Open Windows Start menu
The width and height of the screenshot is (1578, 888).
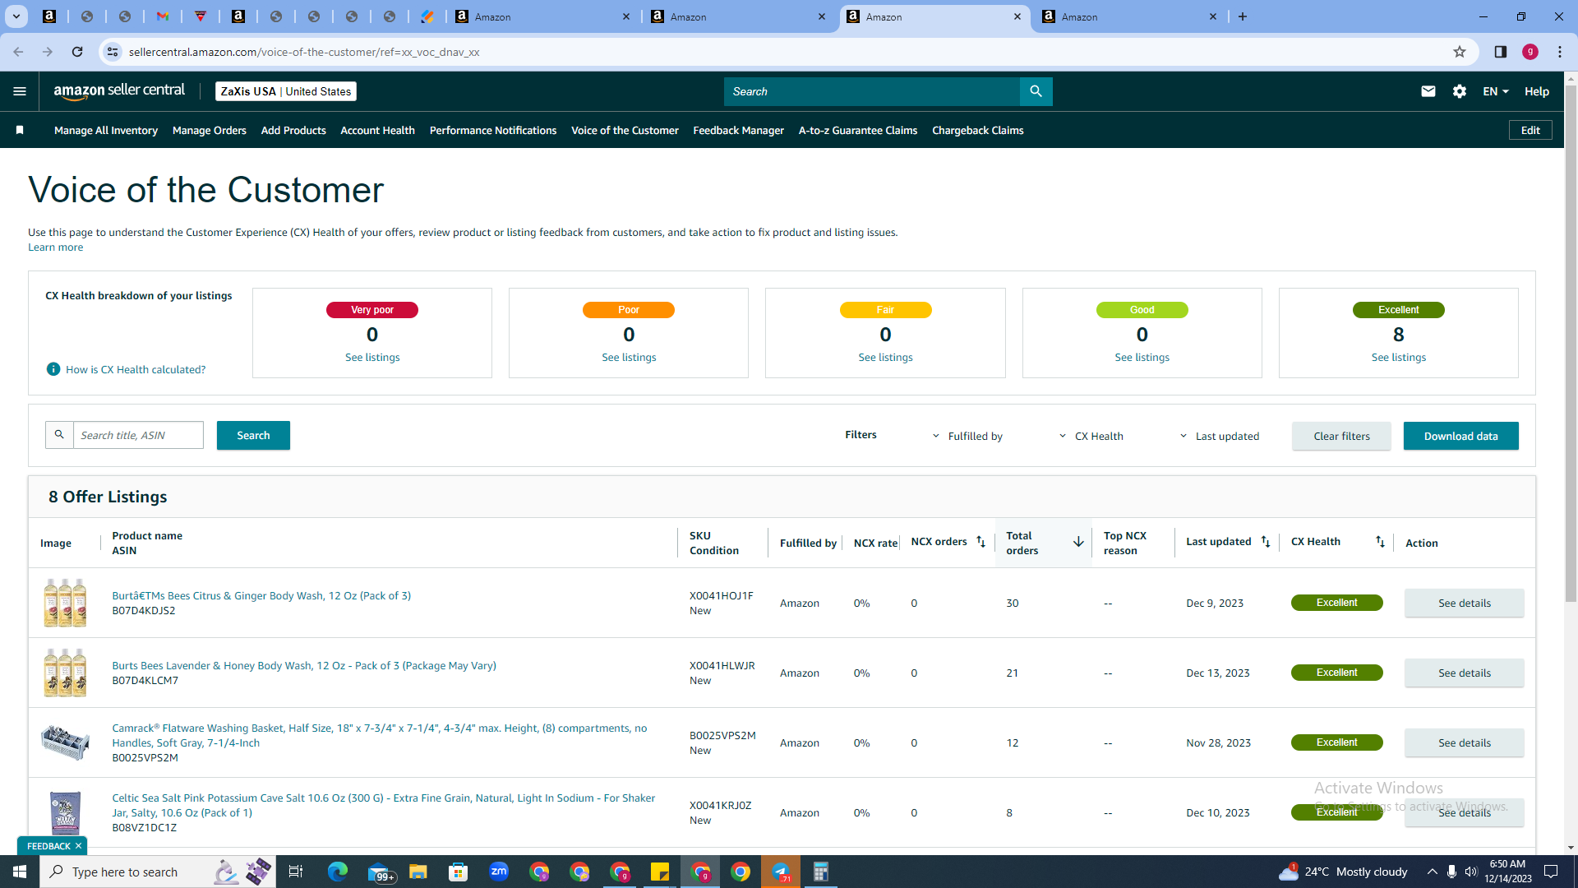[x=20, y=872]
